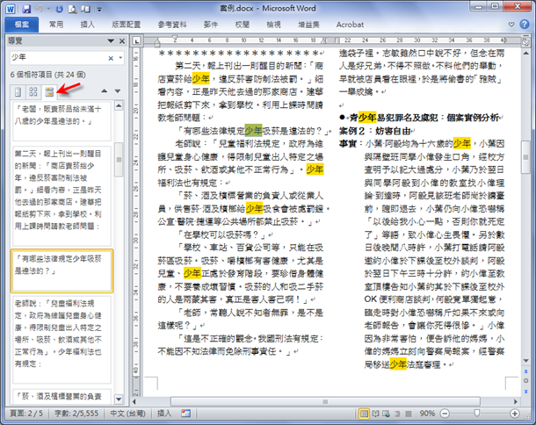Viewport: 536px width, 425px height.
Task: Open Print Preview via magnifier page icon
Action: point(72,10)
